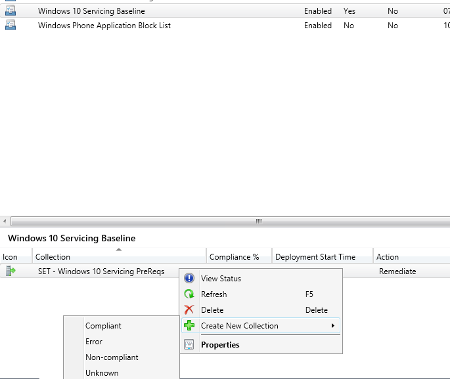Click the deployment icon for SET - Windows 10 Servicing PreReqs
The height and width of the screenshot is (379, 450).
click(11, 271)
